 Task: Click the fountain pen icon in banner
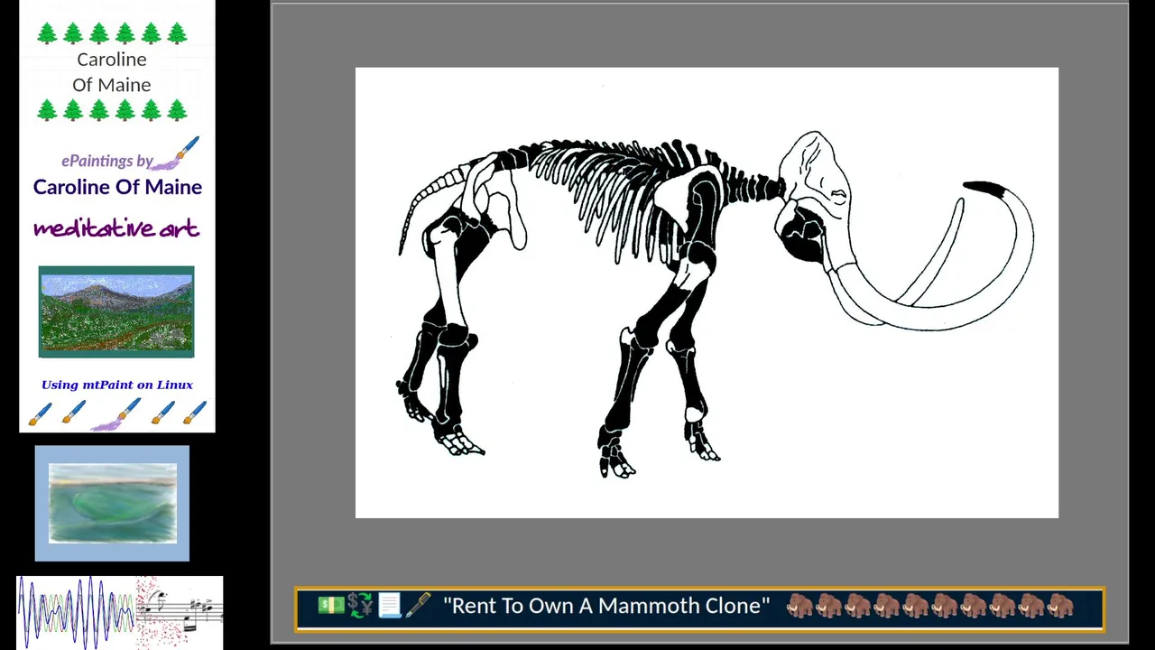coord(418,606)
